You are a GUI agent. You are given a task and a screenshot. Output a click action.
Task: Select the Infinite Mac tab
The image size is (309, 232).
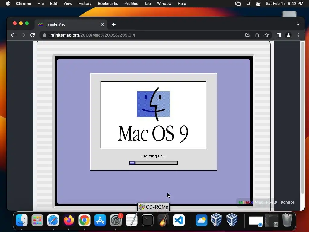tap(71, 24)
